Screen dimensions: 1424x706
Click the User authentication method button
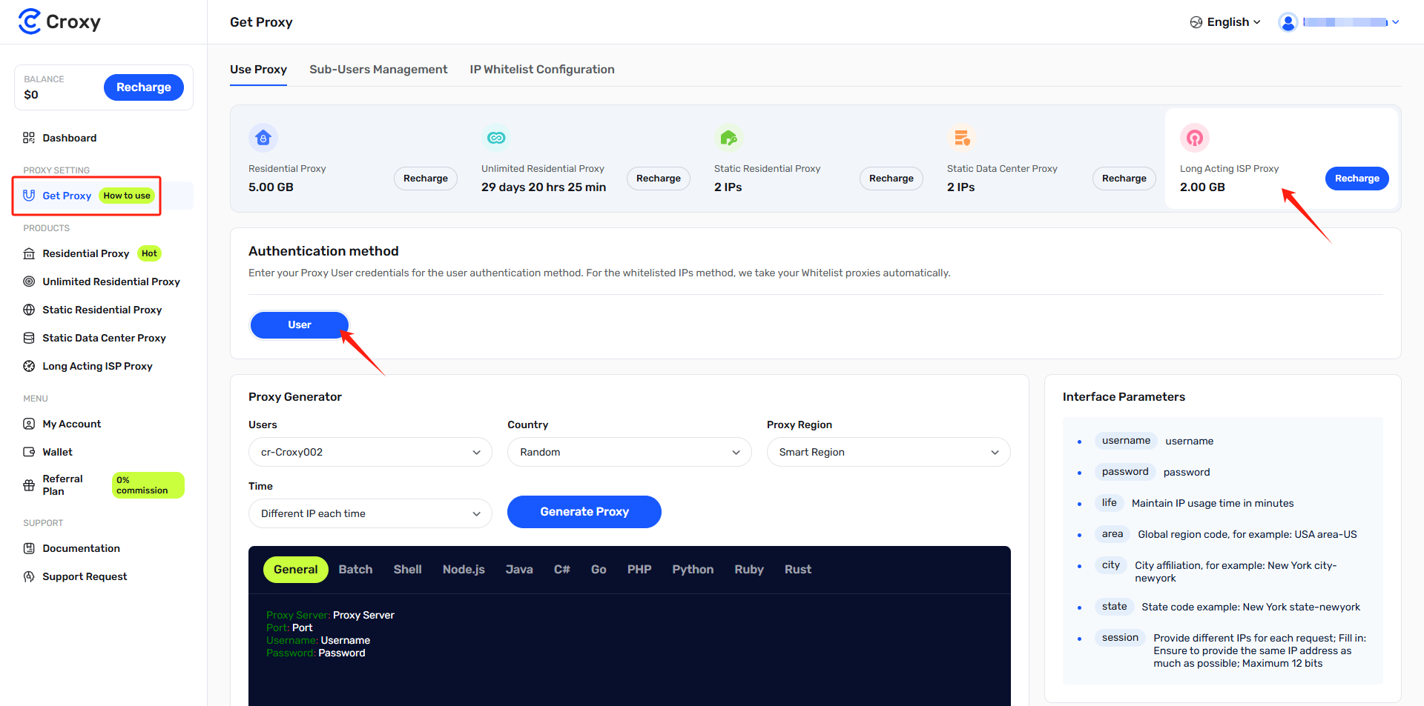300,324
